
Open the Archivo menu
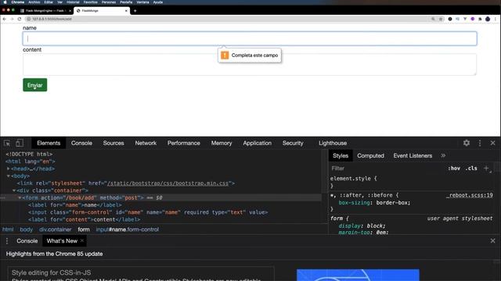[34, 2]
